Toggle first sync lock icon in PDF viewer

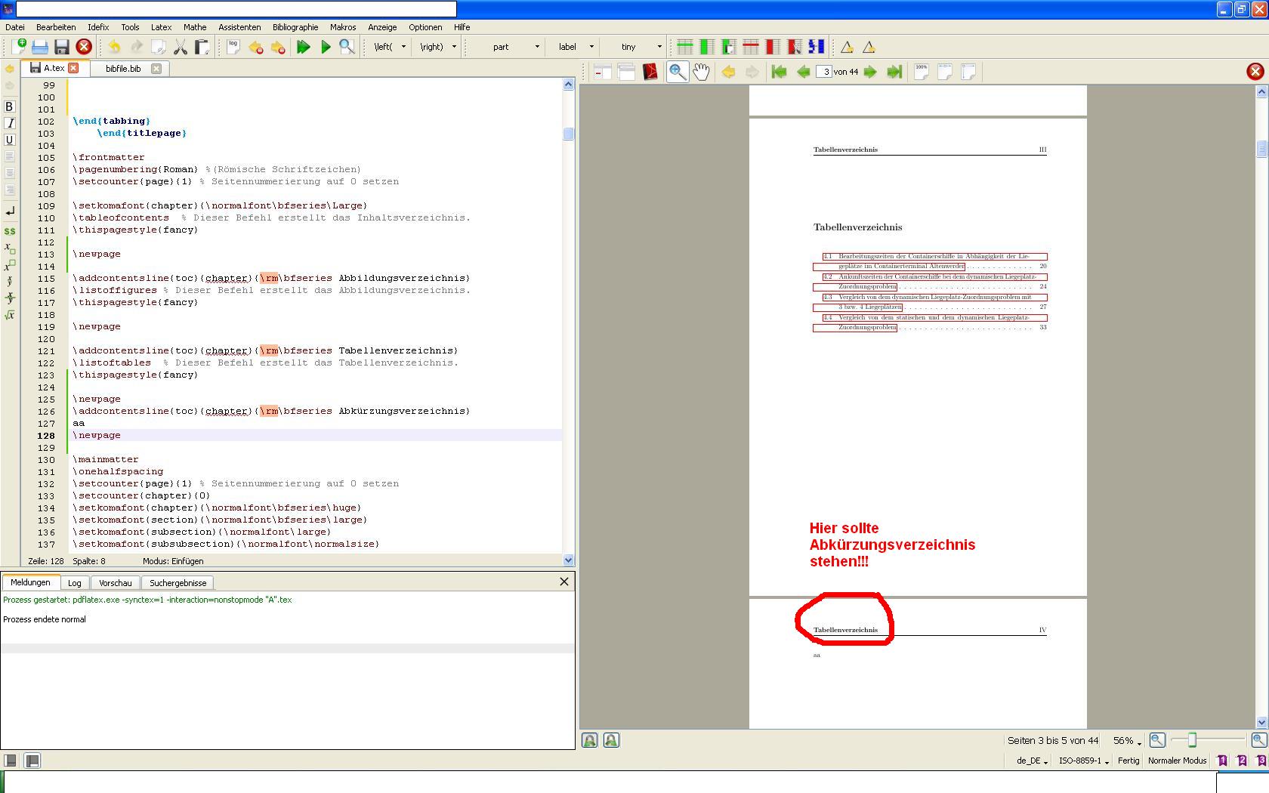click(x=590, y=740)
